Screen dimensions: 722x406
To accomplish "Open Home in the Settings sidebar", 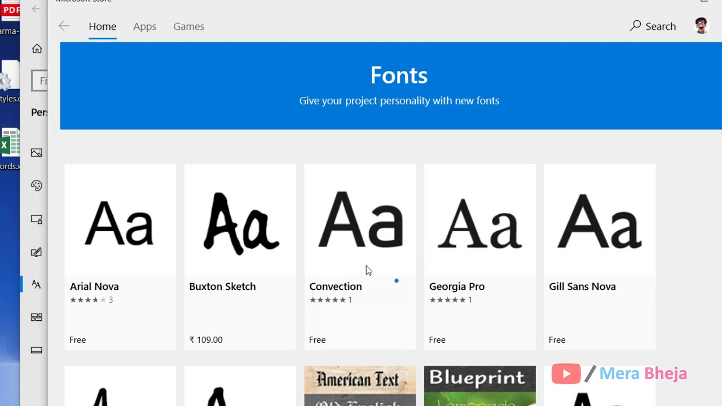I will [37, 48].
